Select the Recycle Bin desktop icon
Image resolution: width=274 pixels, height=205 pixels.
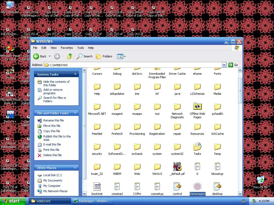click(x=261, y=180)
